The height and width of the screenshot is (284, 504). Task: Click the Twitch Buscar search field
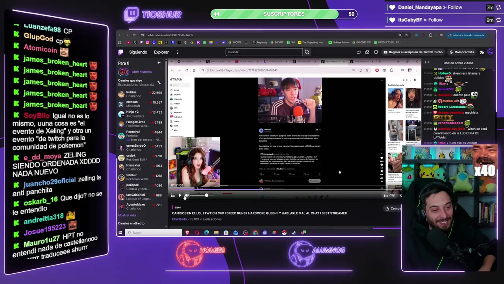pos(264,52)
